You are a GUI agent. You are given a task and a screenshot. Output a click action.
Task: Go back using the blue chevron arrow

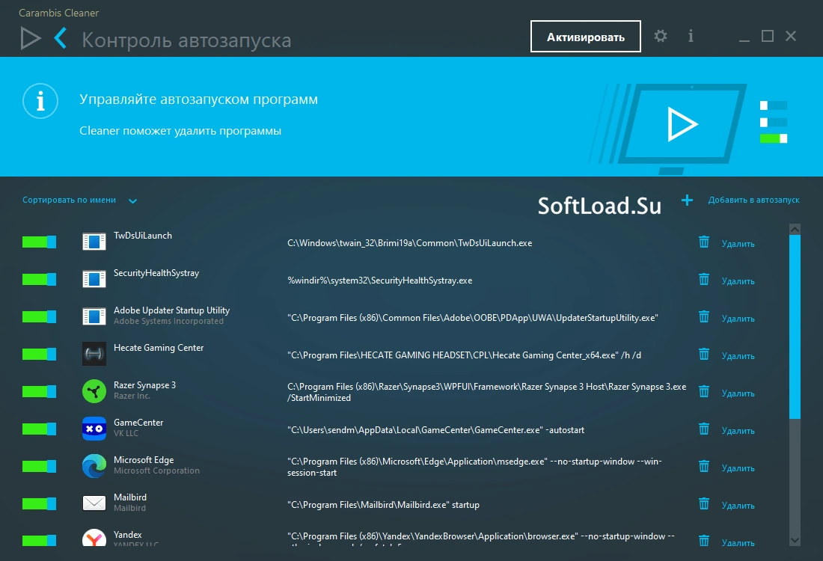pyautogui.click(x=61, y=38)
